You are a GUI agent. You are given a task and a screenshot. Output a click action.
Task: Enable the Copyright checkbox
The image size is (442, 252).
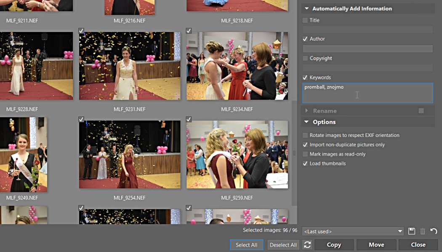305,58
